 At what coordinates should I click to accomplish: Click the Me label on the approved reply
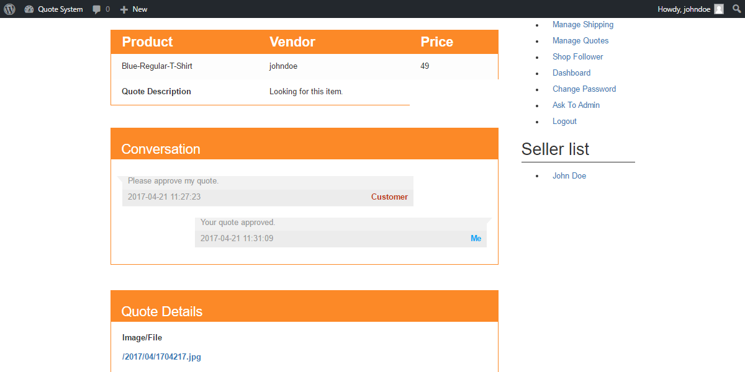point(476,238)
